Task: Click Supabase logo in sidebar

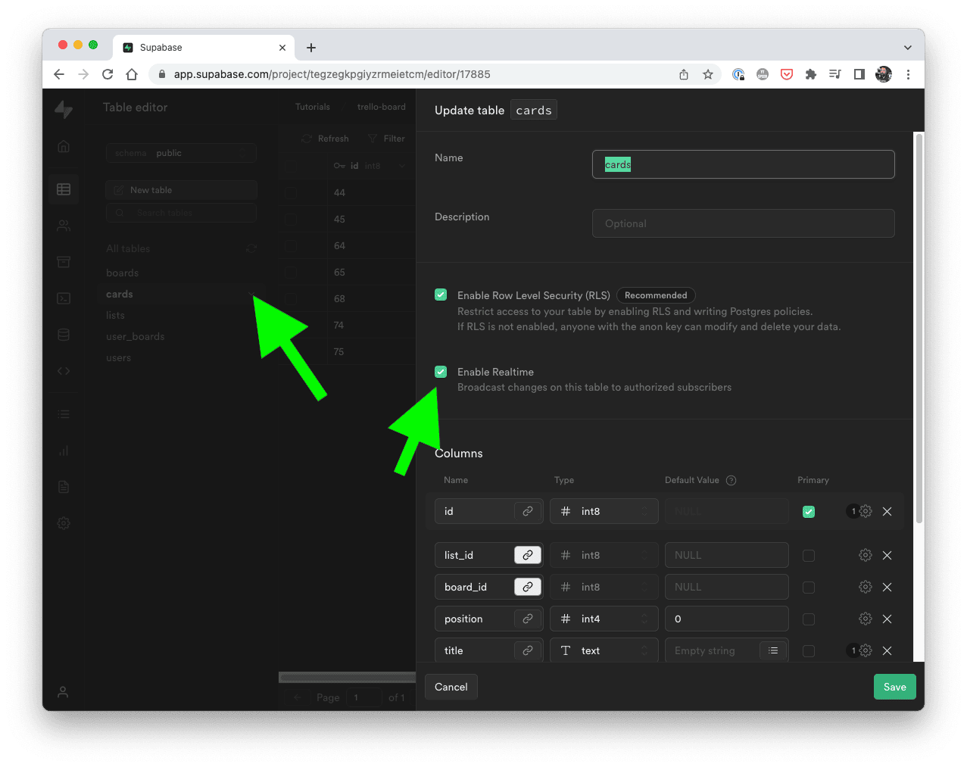Action: (64, 110)
